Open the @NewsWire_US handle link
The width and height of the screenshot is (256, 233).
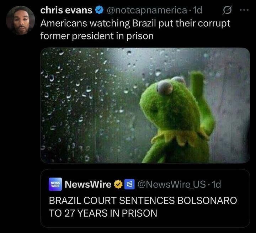pyautogui.click(x=172, y=185)
